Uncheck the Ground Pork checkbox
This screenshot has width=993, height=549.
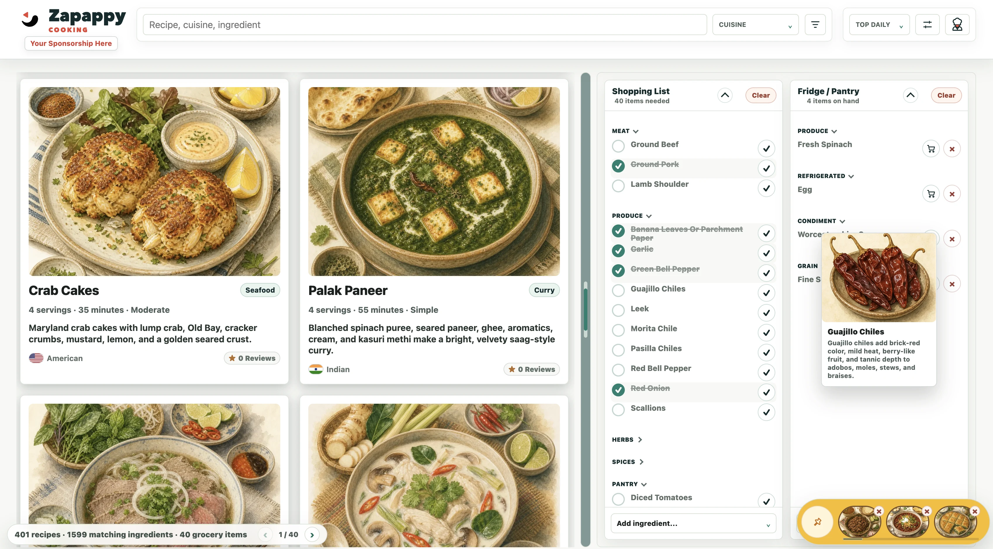coord(618,166)
